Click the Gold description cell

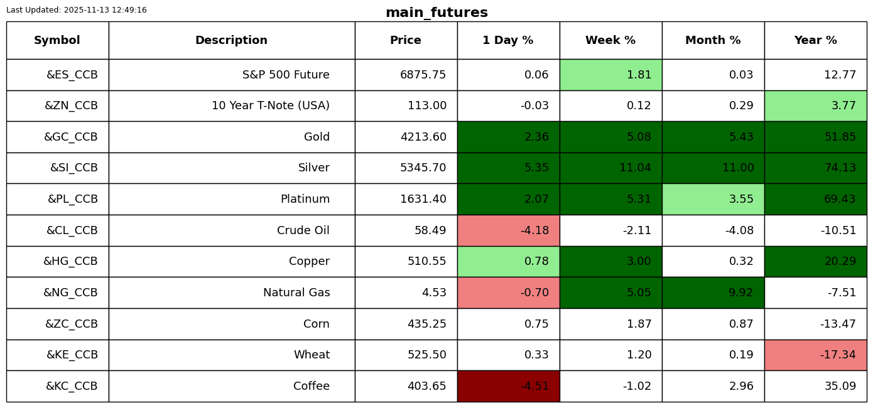click(232, 137)
